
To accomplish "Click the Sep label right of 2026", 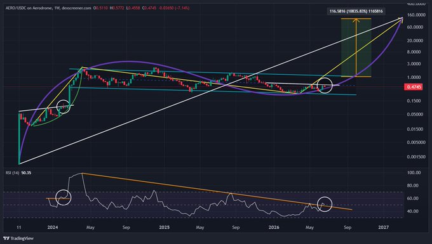I will [x=348, y=228].
